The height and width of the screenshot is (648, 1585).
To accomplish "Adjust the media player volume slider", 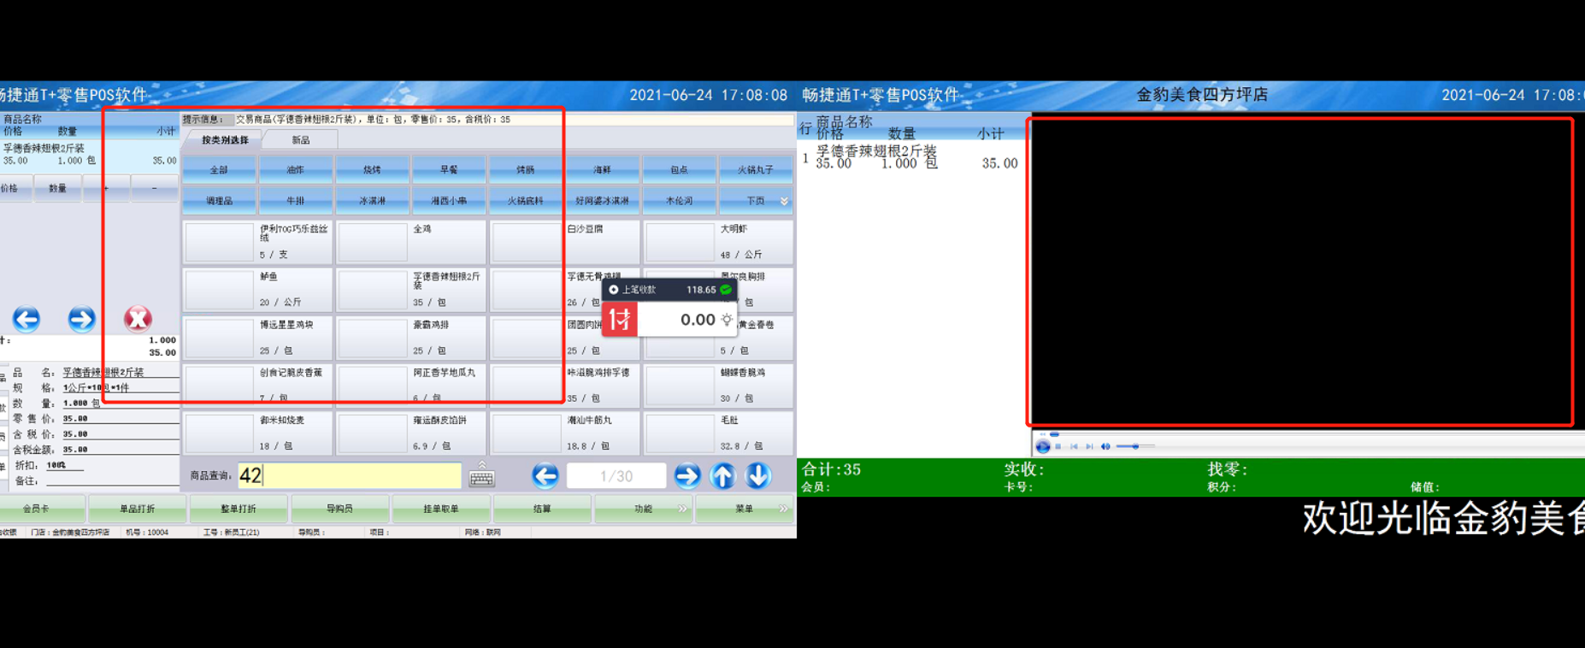I will click(x=1135, y=446).
